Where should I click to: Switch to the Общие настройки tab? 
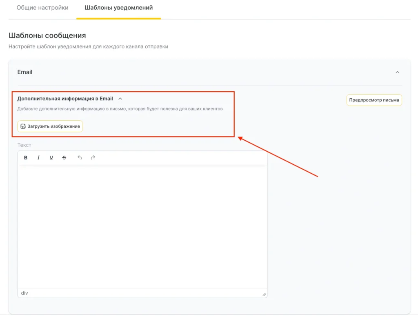pyautogui.click(x=42, y=8)
